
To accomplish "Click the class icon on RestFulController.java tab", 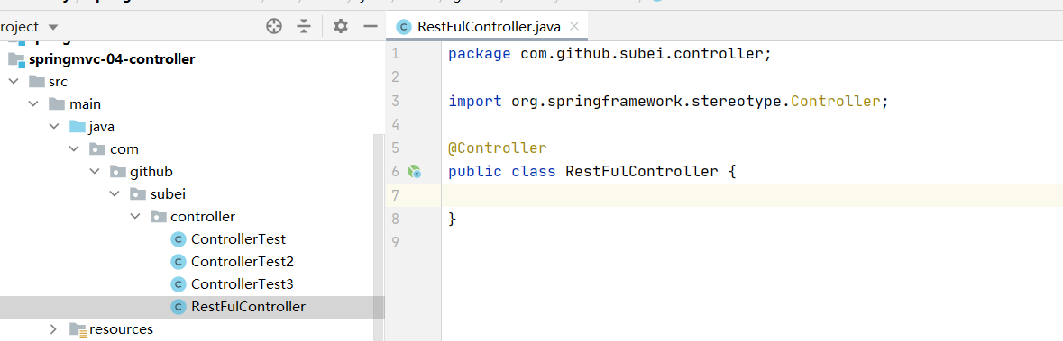I will (x=404, y=27).
